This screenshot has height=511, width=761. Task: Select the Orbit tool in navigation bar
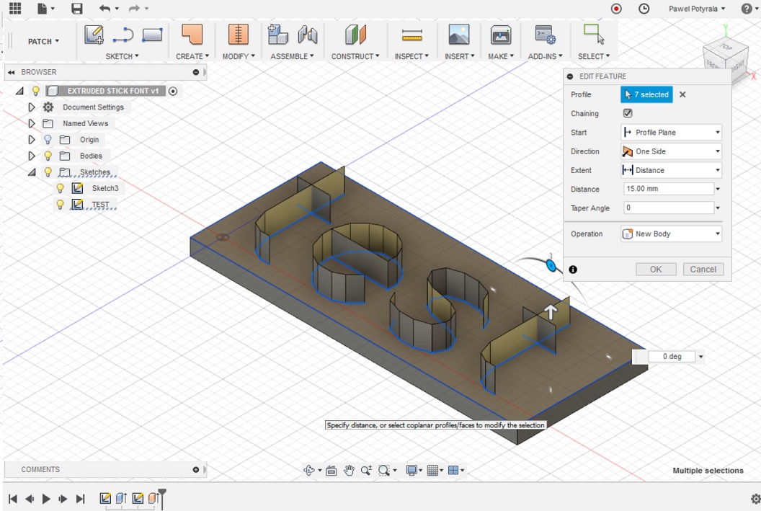pos(310,470)
